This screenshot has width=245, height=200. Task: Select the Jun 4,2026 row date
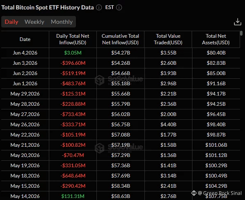(25, 53)
